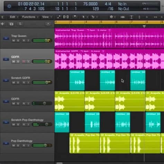Click bar 5 in the ruler
This screenshot has width=164, height=164.
(101, 22)
